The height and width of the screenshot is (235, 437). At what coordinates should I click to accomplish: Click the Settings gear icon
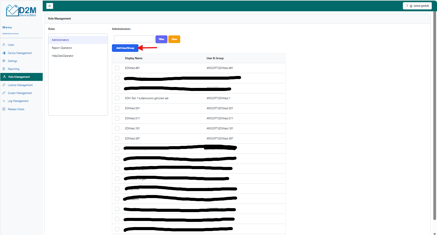point(4,61)
